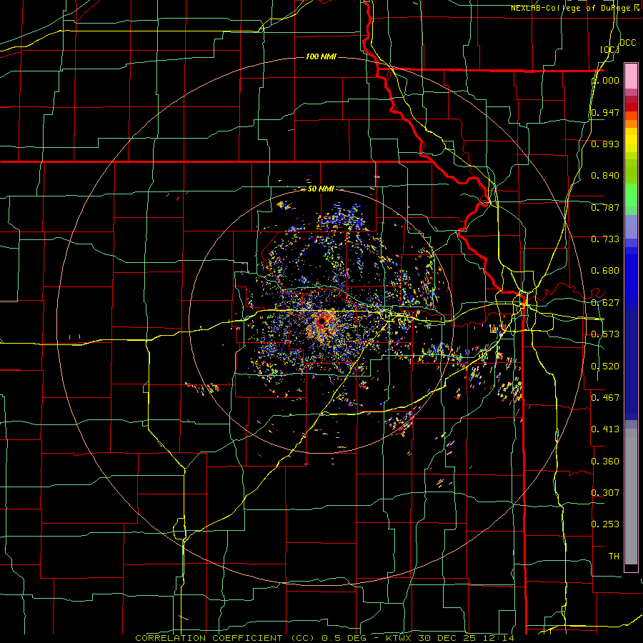
Task: Click the Correlation Coefficient KTWX caption
Action: [x=325, y=638]
